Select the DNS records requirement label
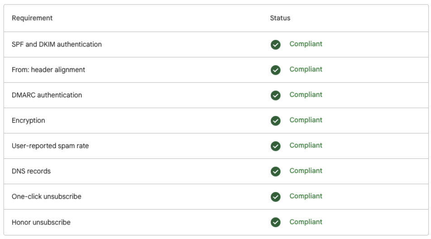This screenshot has width=431, height=239. tap(31, 171)
